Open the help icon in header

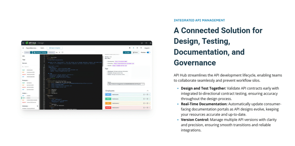tap(146, 43)
